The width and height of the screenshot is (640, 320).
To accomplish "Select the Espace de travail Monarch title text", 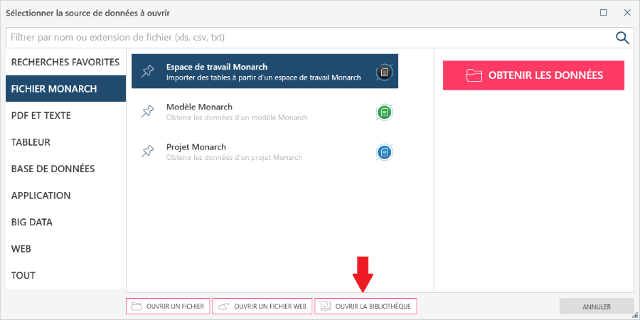I will coord(217,67).
